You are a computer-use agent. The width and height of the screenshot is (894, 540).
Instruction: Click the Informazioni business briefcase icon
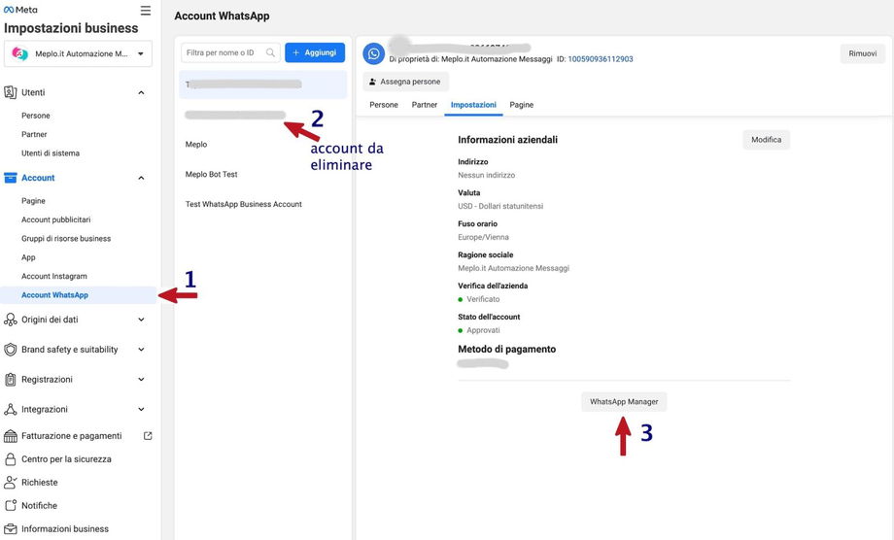click(11, 528)
